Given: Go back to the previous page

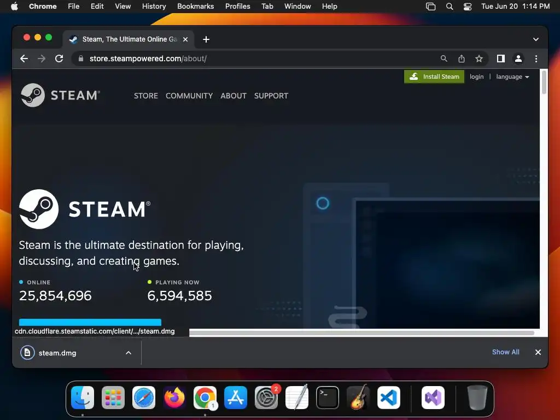Looking at the screenshot, I should click(24, 59).
